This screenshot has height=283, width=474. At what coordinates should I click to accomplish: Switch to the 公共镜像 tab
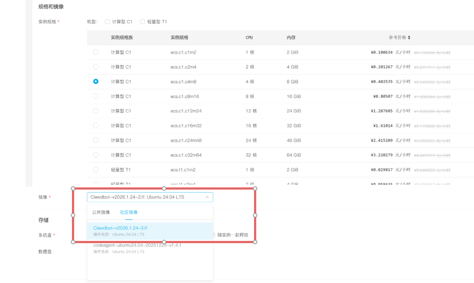(x=101, y=212)
